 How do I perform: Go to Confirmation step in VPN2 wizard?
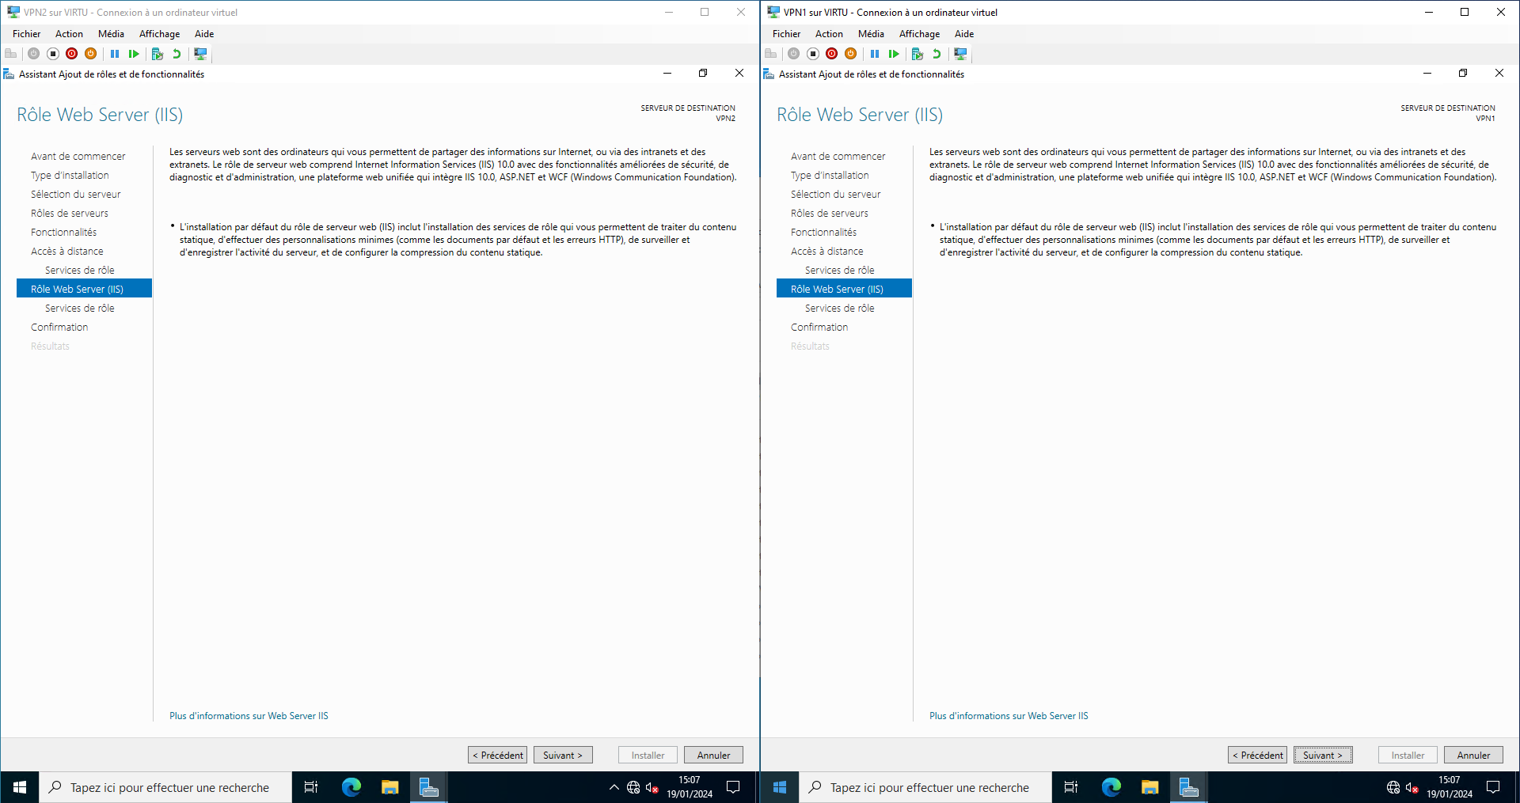(59, 327)
